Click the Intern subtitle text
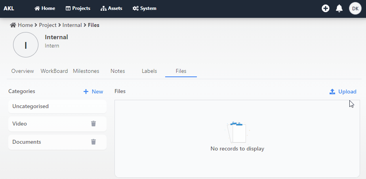This screenshot has height=179, width=366. pos(52,46)
